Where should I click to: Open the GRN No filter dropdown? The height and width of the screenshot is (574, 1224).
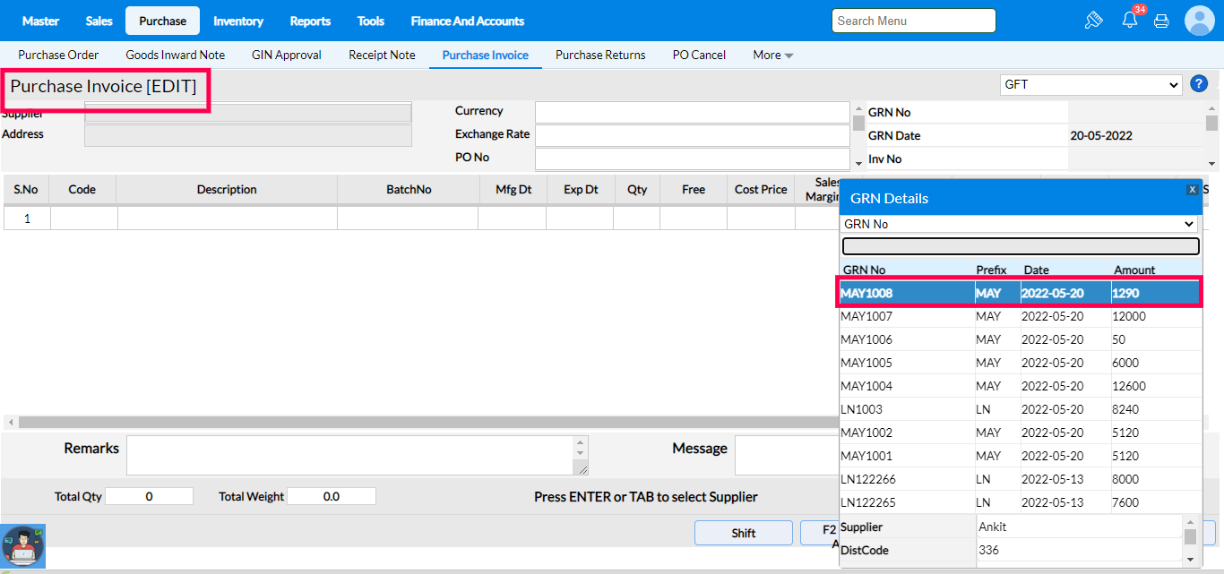(1020, 224)
